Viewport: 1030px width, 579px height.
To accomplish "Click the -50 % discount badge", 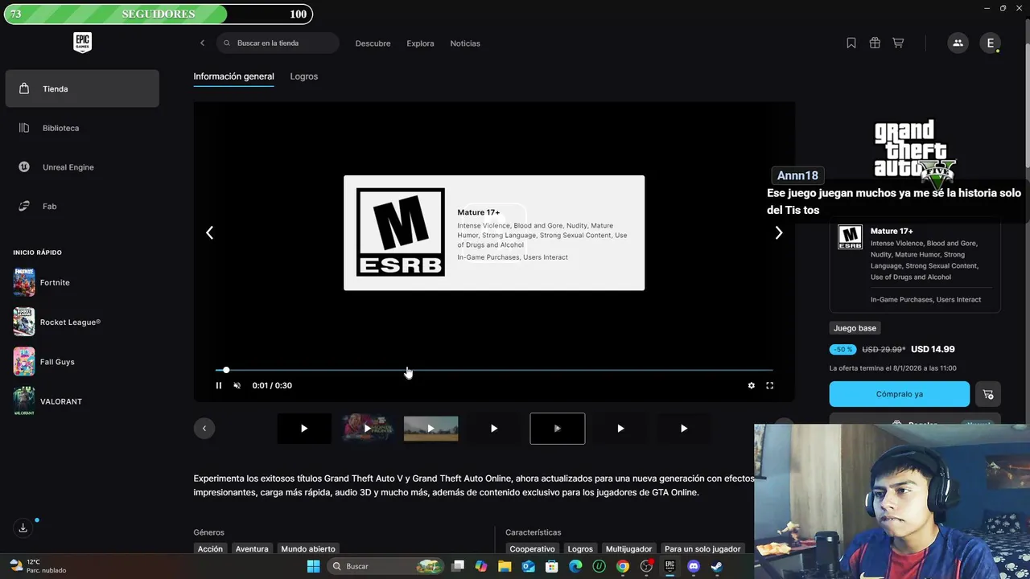I will 843,349.
